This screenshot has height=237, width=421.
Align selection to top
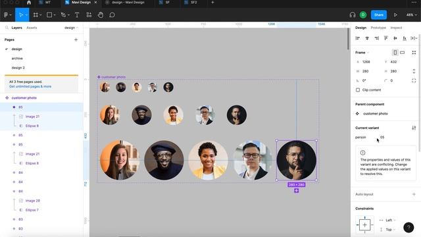386,38
